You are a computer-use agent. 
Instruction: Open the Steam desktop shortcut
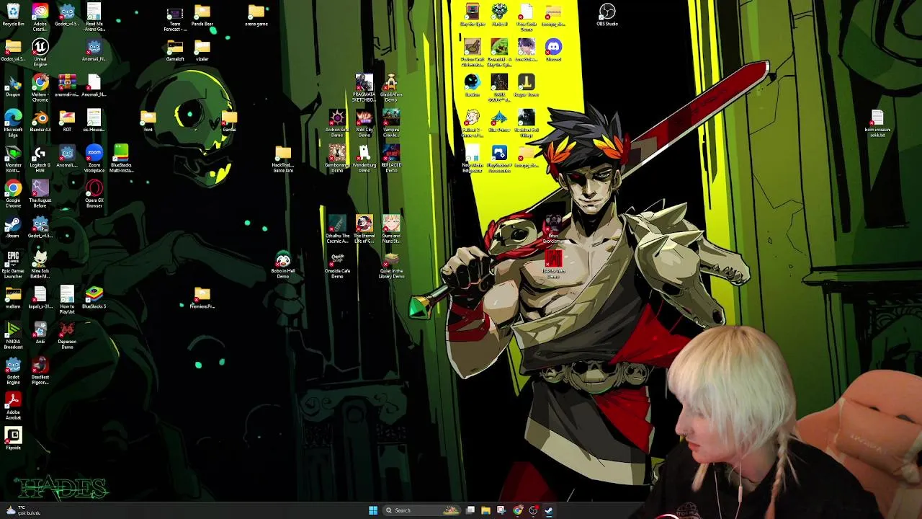click(13, 226)
